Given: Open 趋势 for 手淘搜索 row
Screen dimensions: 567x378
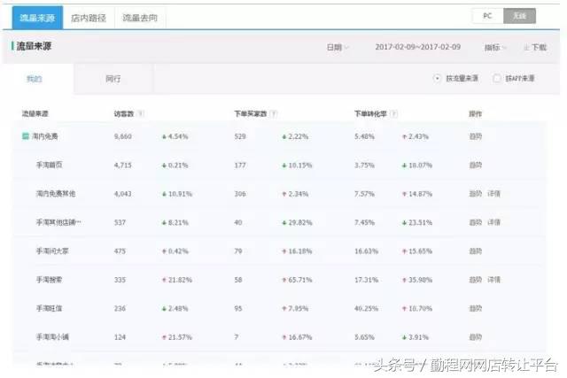Looking at the screenshot, I should pos(476,280).
